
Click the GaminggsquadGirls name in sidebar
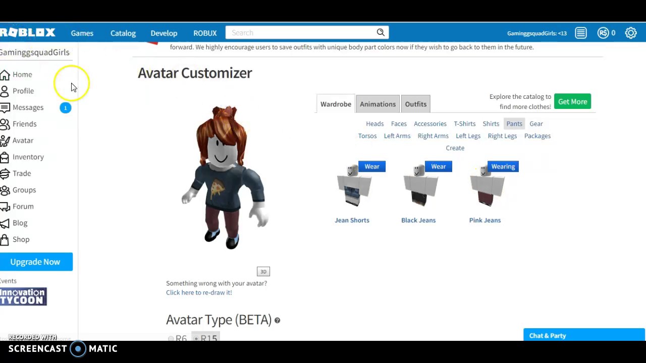click(35, 52)
